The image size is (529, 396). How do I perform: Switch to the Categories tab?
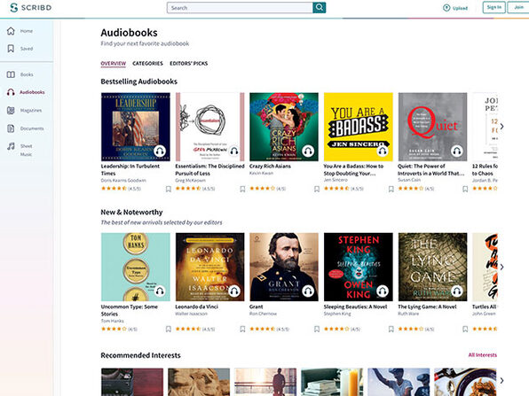[147, 63]
